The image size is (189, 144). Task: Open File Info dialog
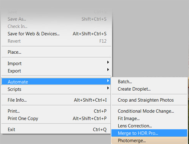[x=56, y=100]
